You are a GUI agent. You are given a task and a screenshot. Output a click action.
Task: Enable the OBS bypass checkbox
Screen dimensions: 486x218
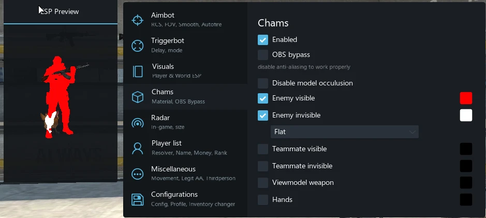263,55
